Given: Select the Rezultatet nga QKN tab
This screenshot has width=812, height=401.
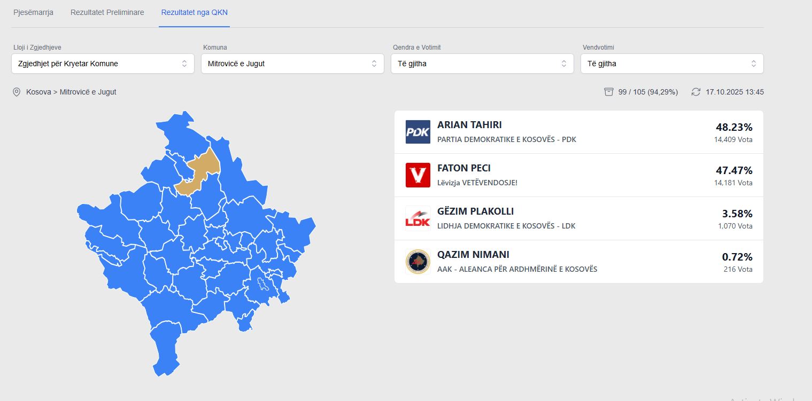Looking at the screenshot, I should (x=194, y=12).
